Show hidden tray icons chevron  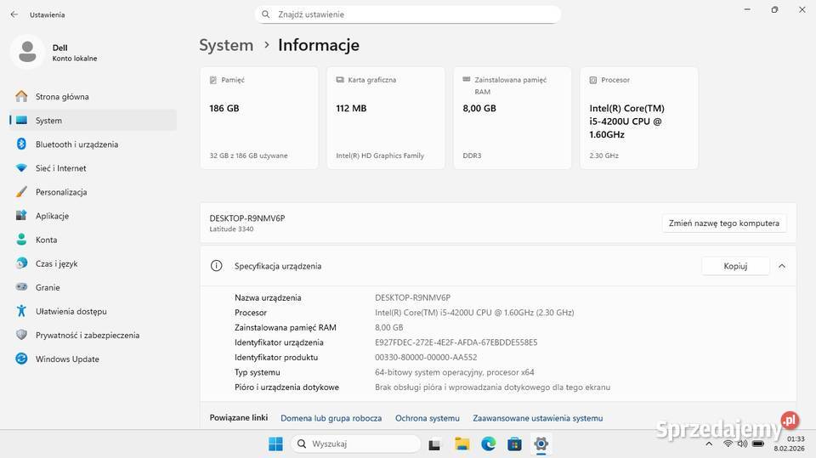(709, 444)
